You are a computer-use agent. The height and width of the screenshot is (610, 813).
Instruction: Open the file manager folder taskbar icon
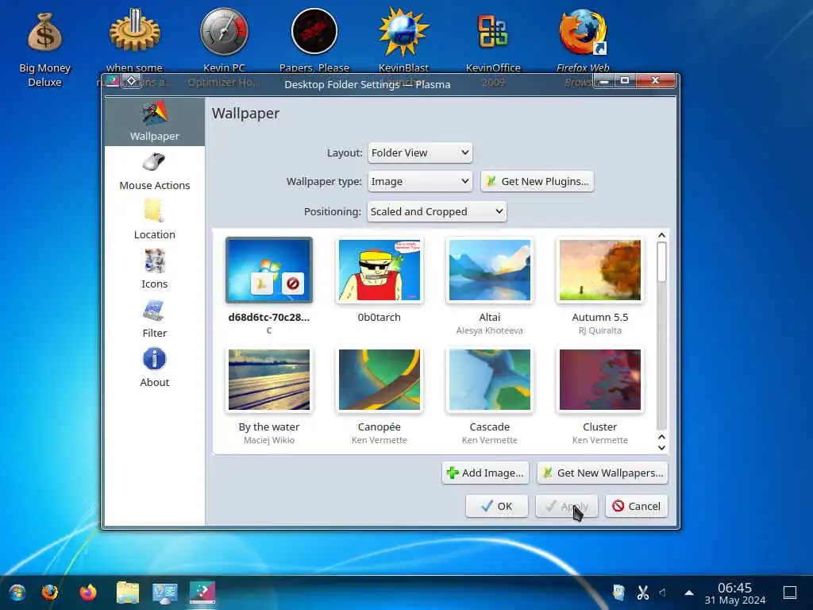click(128, 593)
